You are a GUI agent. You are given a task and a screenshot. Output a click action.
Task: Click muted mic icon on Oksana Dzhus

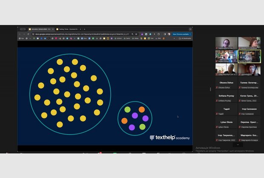(x=217, y=88)
